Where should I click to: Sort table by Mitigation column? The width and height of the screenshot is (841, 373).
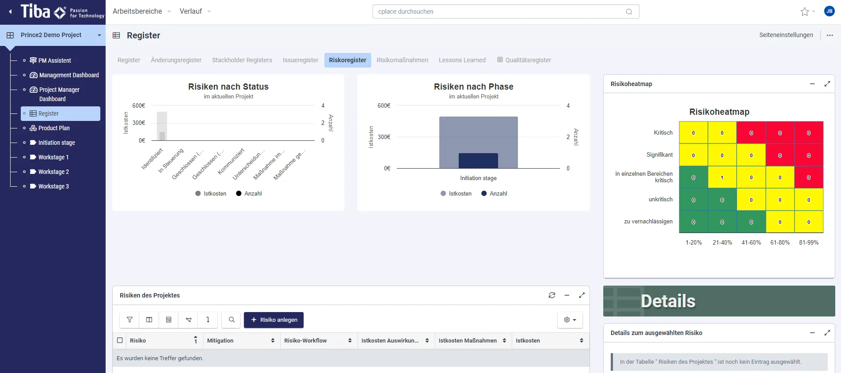tap(273, 340)
